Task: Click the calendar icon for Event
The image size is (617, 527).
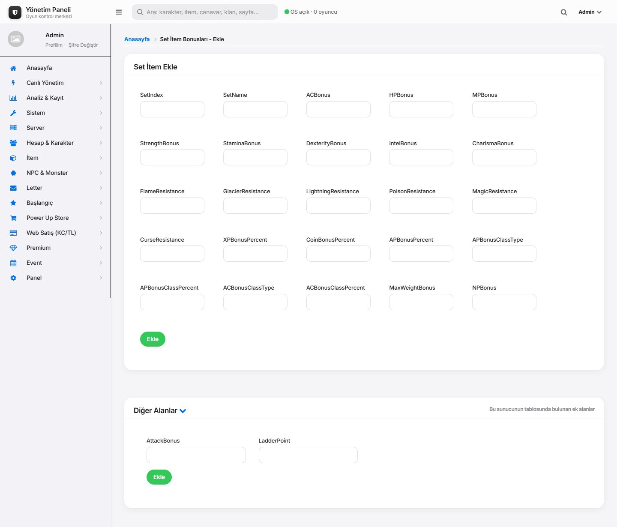Action: coord(13,263)
